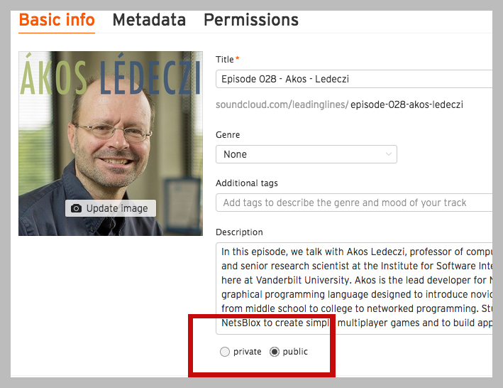The width and height of the screenshot is (503, 388).
Task: Open the Genre dropdown
Action: click(x=306, y=154)
